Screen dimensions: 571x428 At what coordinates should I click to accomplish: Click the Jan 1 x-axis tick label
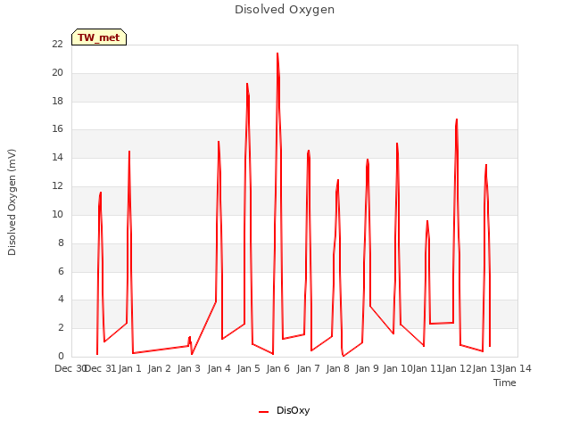(129, 368)
